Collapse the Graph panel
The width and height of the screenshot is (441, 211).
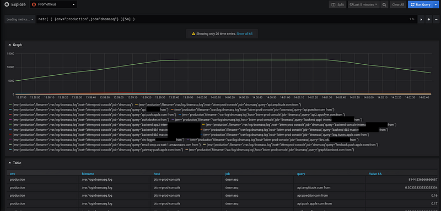(15, 45)
